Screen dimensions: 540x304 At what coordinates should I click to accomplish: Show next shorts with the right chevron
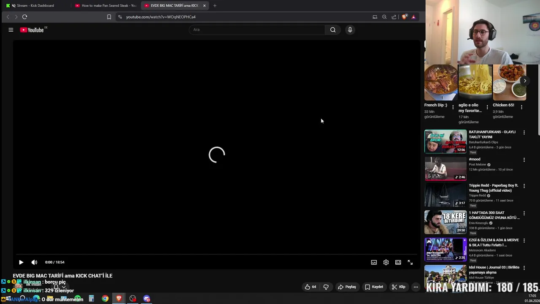(x=525, y=81)
